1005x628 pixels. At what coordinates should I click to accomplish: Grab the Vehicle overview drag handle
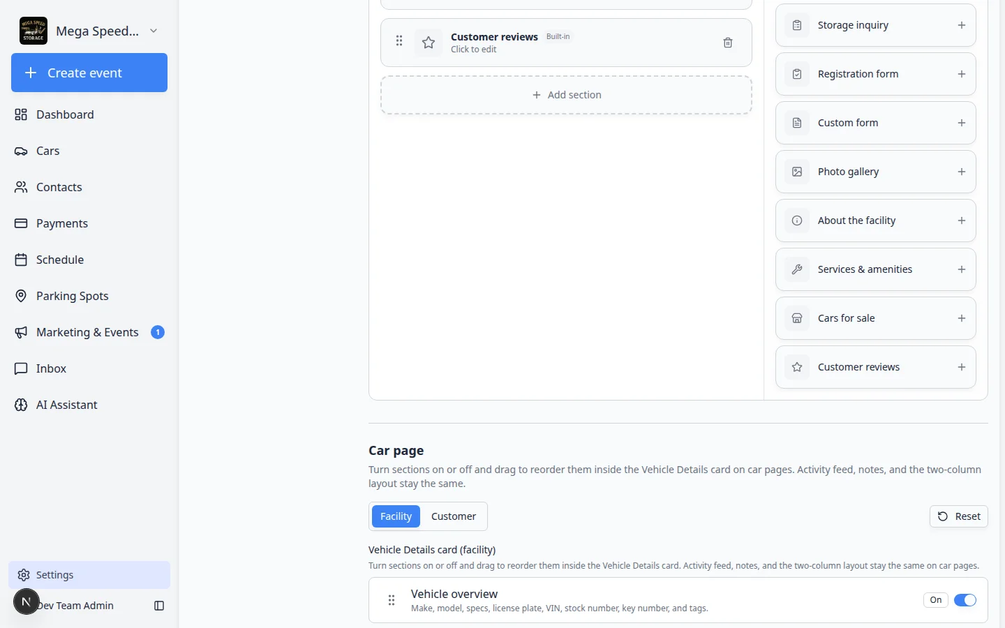[x=392, y=600]
